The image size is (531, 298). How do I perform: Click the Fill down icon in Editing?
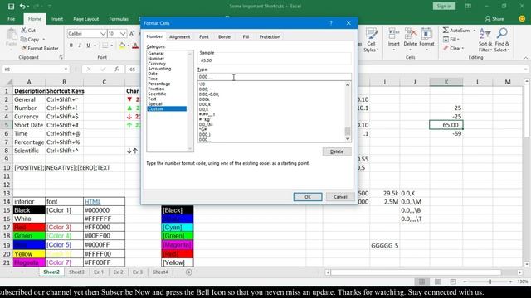click(x=446, y=39)
